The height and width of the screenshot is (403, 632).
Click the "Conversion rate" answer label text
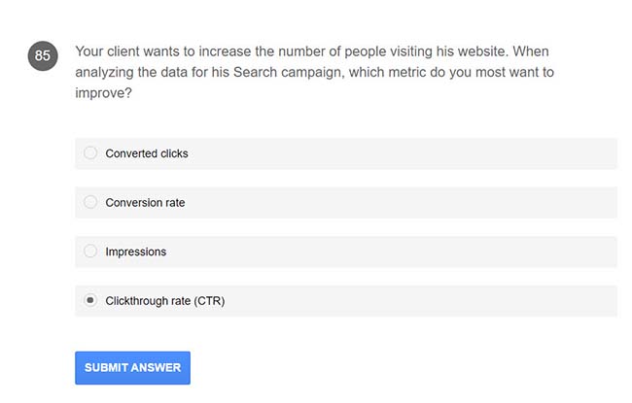click(145, 203)
